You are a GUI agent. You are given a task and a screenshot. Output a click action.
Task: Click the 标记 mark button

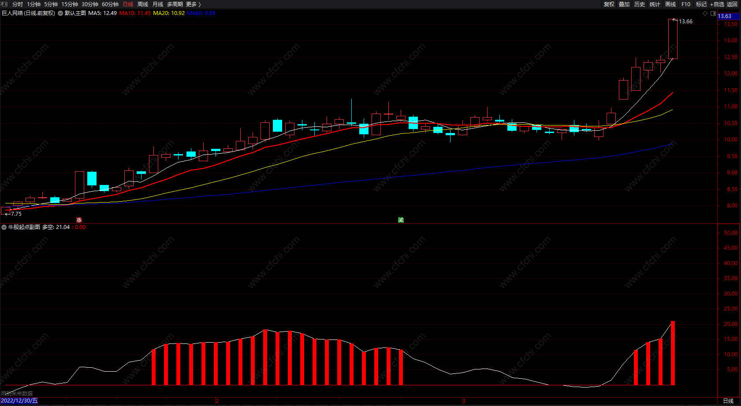click(701, 4)
